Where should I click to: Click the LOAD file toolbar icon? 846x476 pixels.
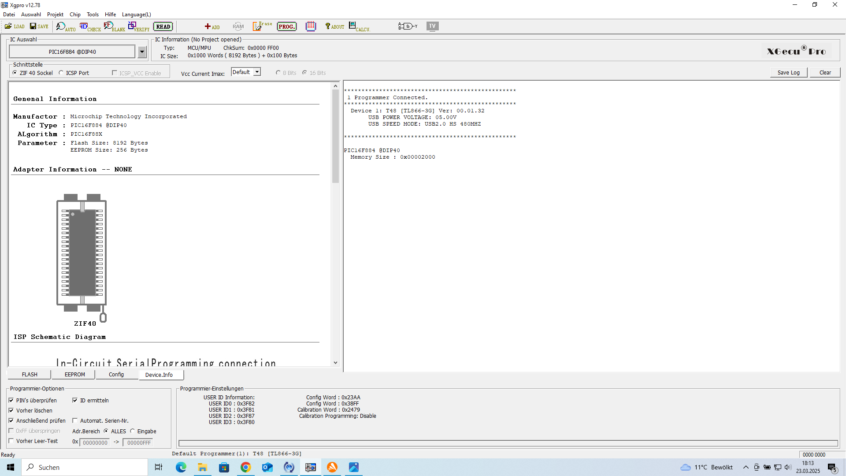15,26
